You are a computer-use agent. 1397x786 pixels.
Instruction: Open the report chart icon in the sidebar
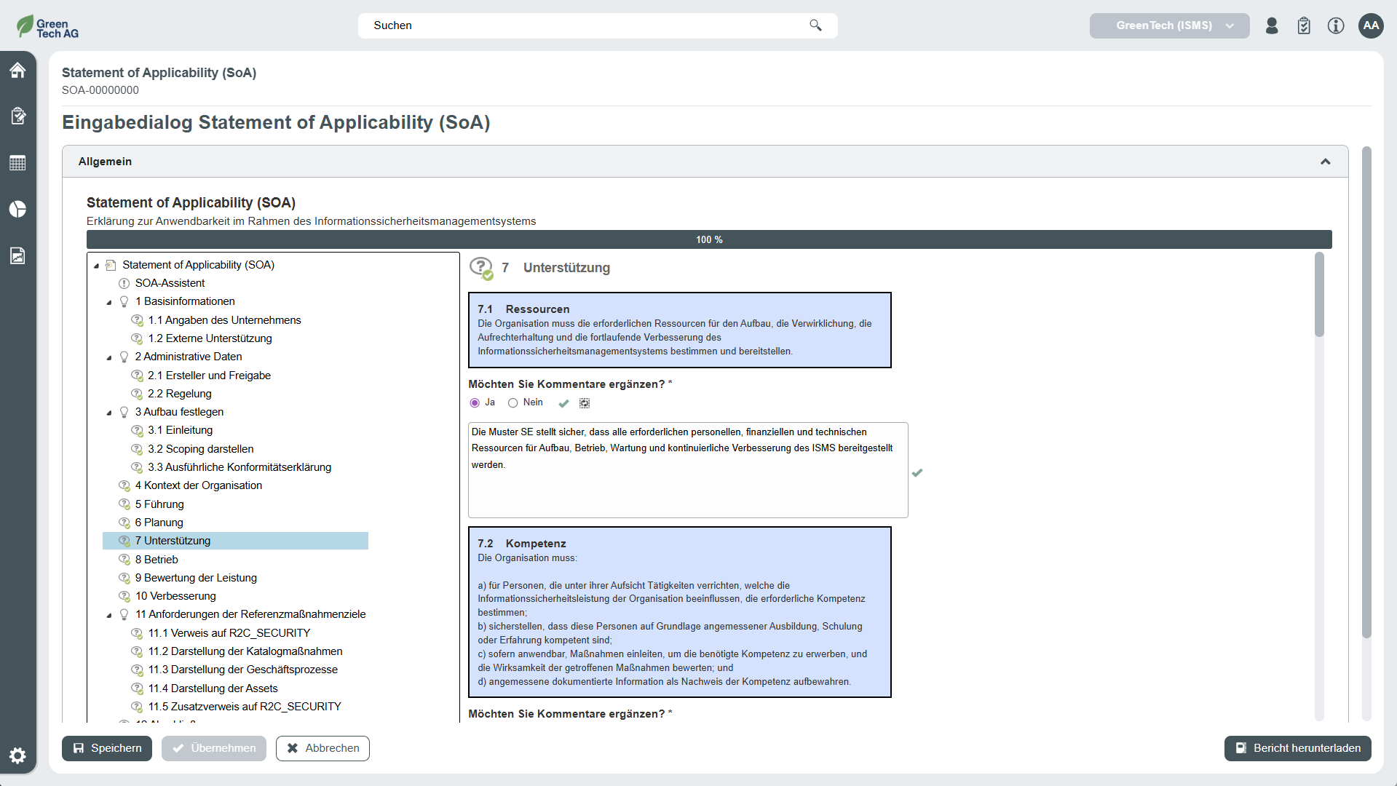pyautogui.click(x=17, y=255)
